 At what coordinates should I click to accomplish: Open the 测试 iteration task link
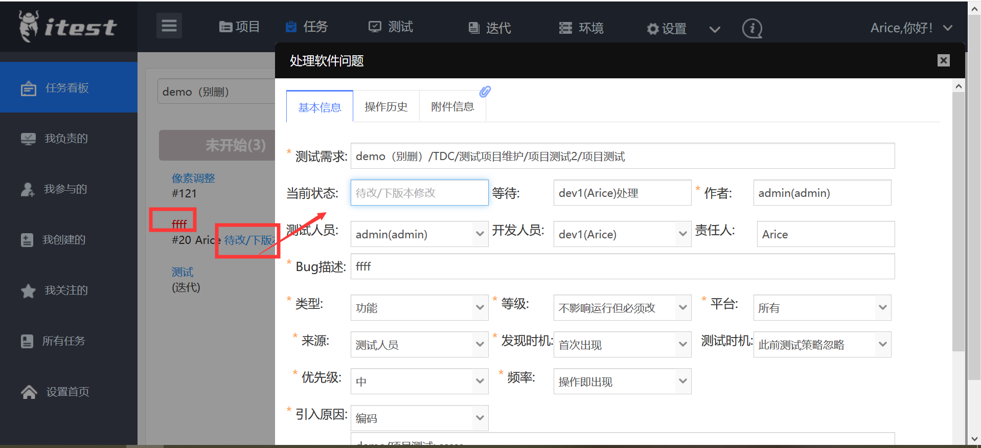(182, 272)
